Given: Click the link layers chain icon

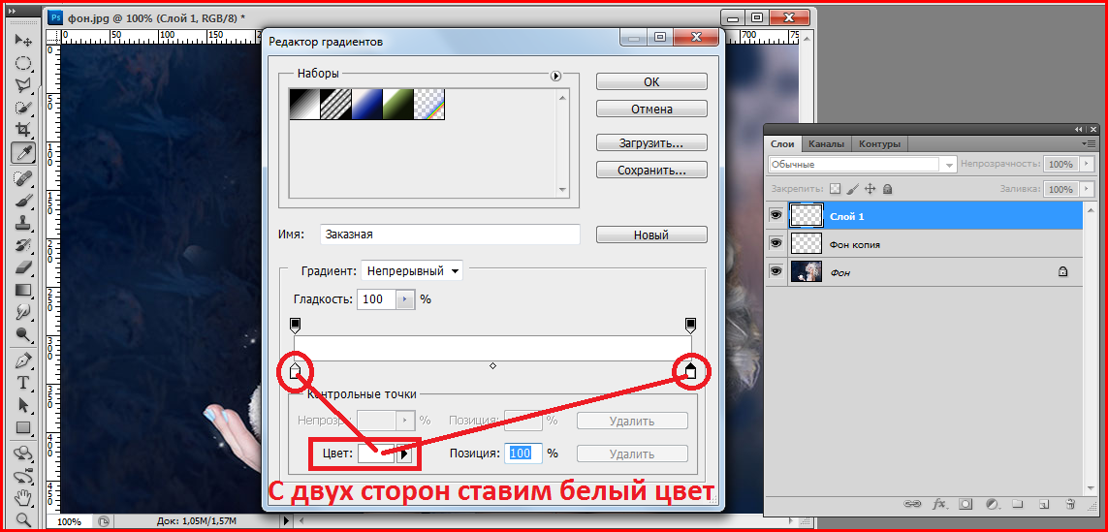Looking at the screenshot, I should [912, 504].
